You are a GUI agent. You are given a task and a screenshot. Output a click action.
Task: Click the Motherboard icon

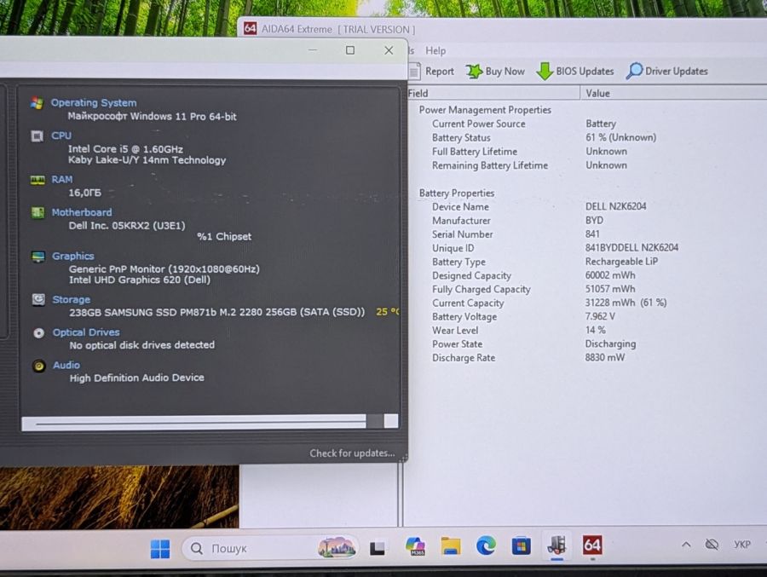[x=37, y=212]
